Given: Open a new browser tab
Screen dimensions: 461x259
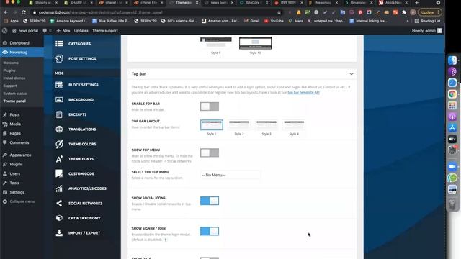Looking at the screenshot, I should 416,3.
